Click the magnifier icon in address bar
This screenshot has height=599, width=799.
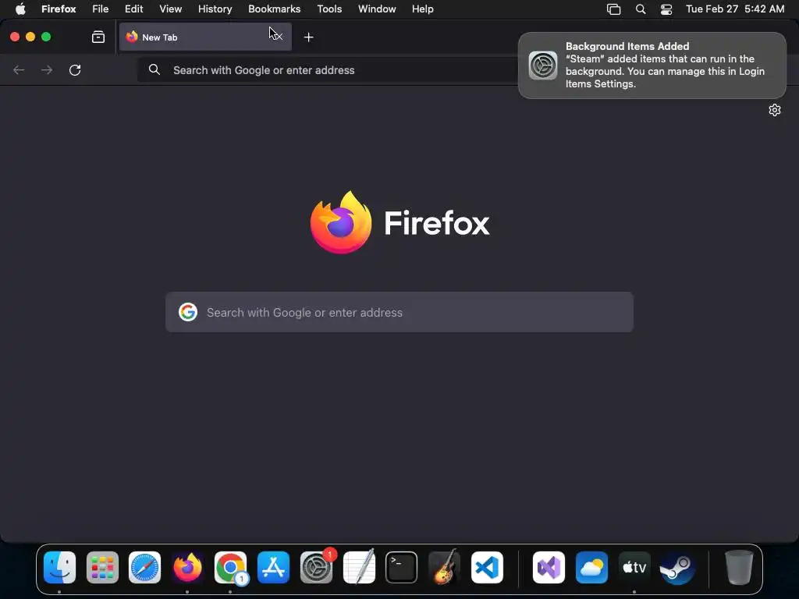coord(154,69)
